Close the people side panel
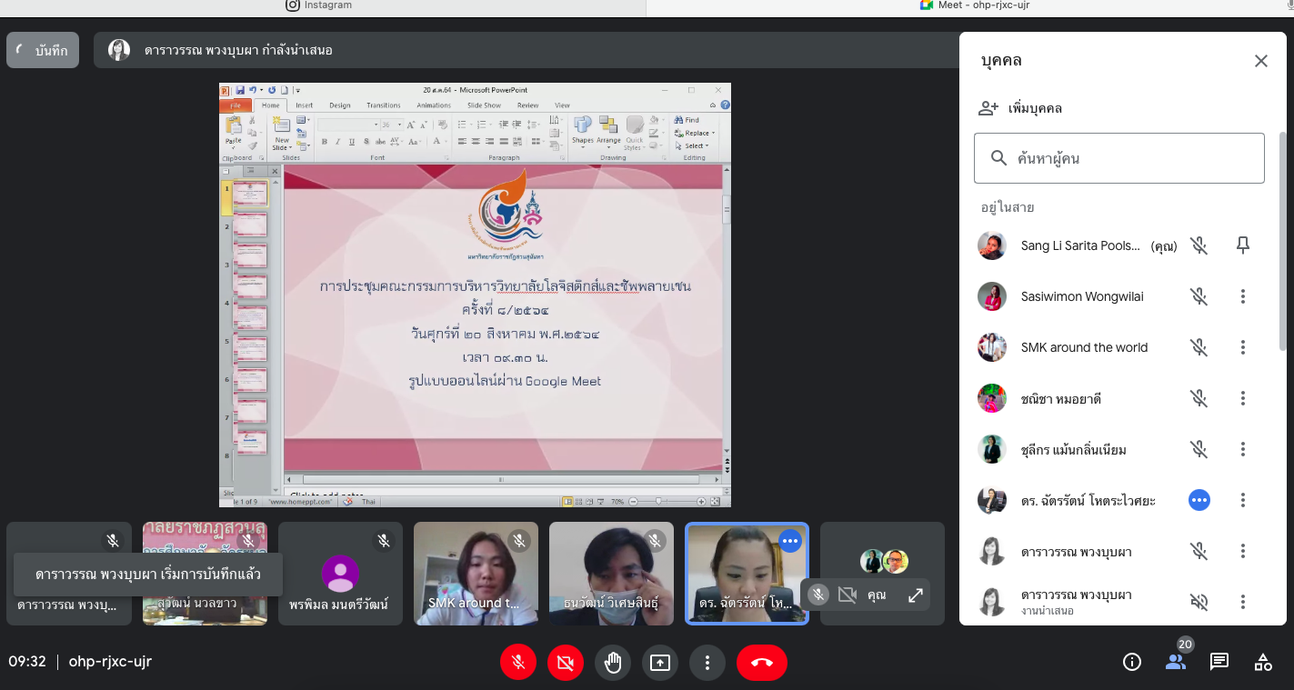 [x=1260, y=61]
